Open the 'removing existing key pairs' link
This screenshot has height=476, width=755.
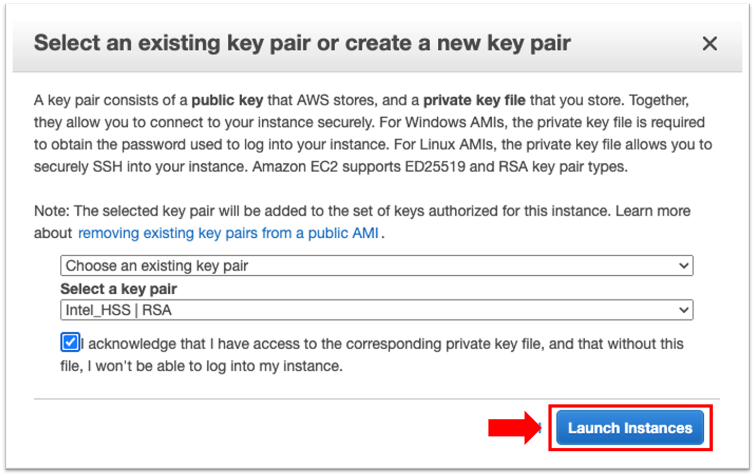[x=228, y=233]
